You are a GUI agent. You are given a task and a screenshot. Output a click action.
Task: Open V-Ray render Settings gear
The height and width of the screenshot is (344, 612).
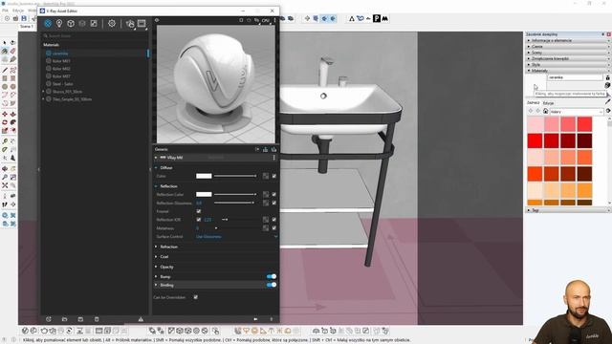point(112,23)
